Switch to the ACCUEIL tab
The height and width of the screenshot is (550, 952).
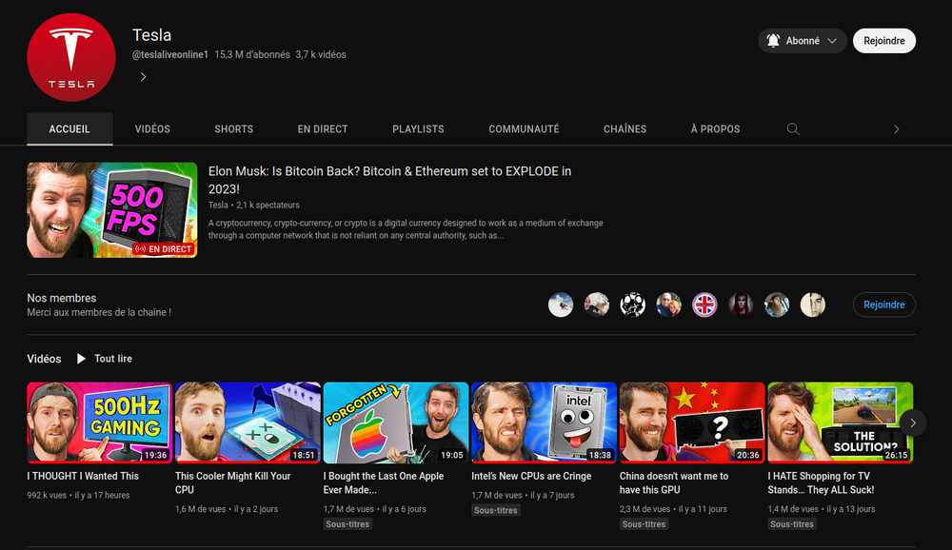[x=69, y=128]
